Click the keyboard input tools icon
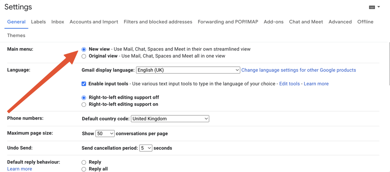 tap(372, 7)
